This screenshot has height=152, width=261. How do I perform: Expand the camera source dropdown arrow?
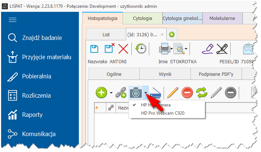(x=146, y=93)
